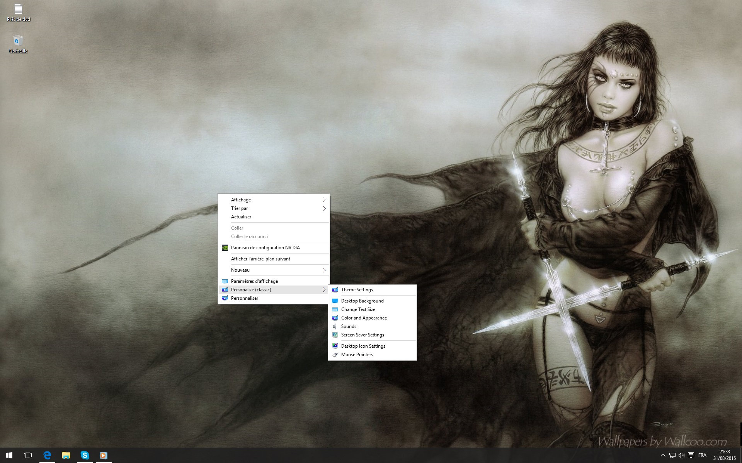Open File Explorer from the taskbar
The image size is (742, 463).
click(x=66, y=455)
